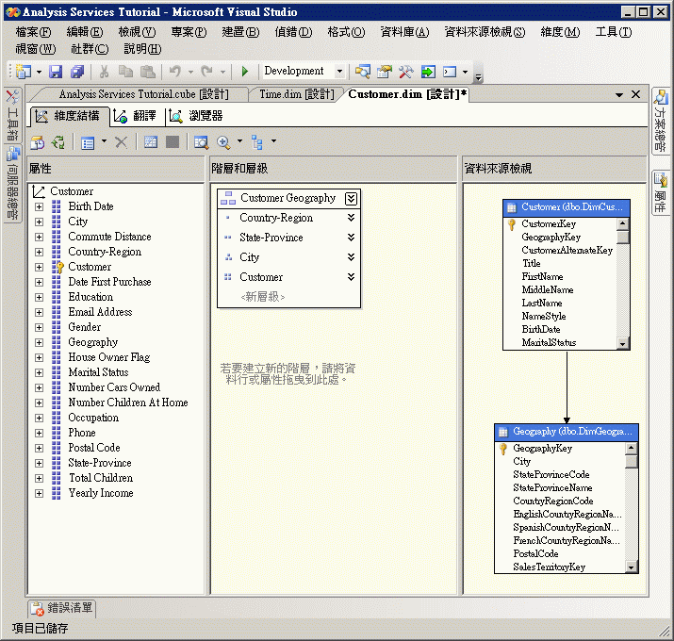674x641 pixels.
Task: Select StateProvinceName column in Geography table
Action: [552, 488]
